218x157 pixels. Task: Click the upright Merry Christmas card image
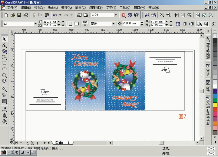click(85, 81)
